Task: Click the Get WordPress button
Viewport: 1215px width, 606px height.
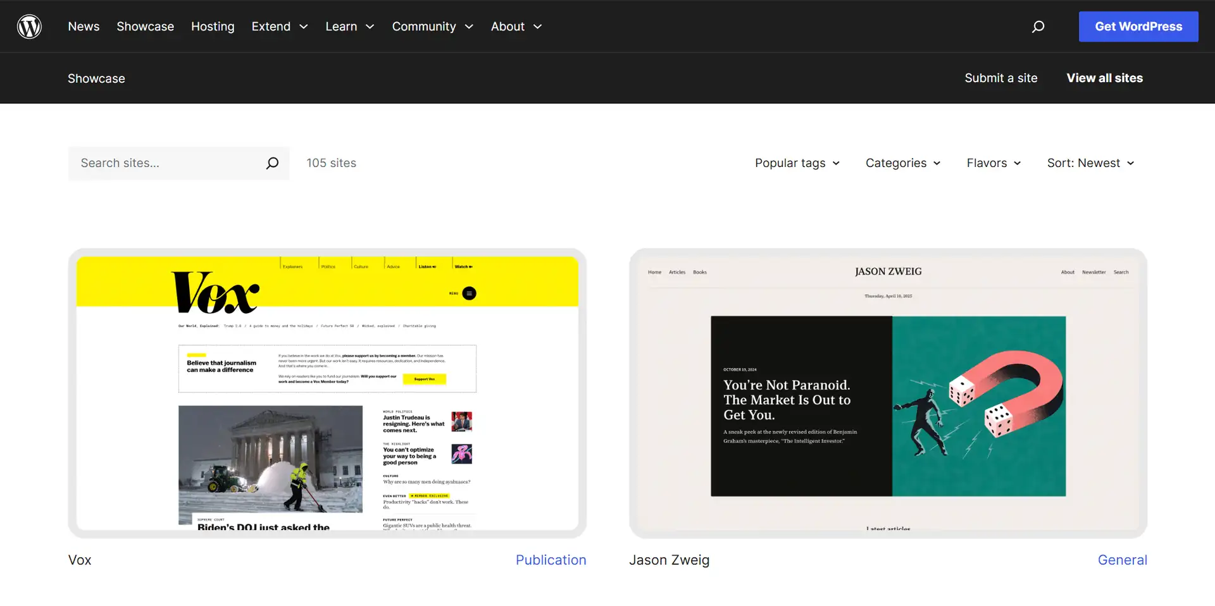Action: click(1138, 27)
